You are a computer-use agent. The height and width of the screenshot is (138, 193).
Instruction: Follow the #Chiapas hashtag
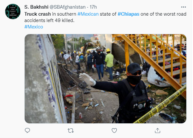tap(128, 14)
